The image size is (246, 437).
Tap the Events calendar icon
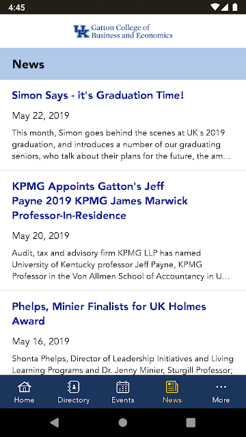(123, 387)
